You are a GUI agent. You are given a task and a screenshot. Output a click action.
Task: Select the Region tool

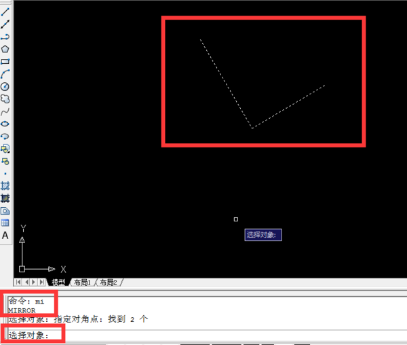click(5, 211)
